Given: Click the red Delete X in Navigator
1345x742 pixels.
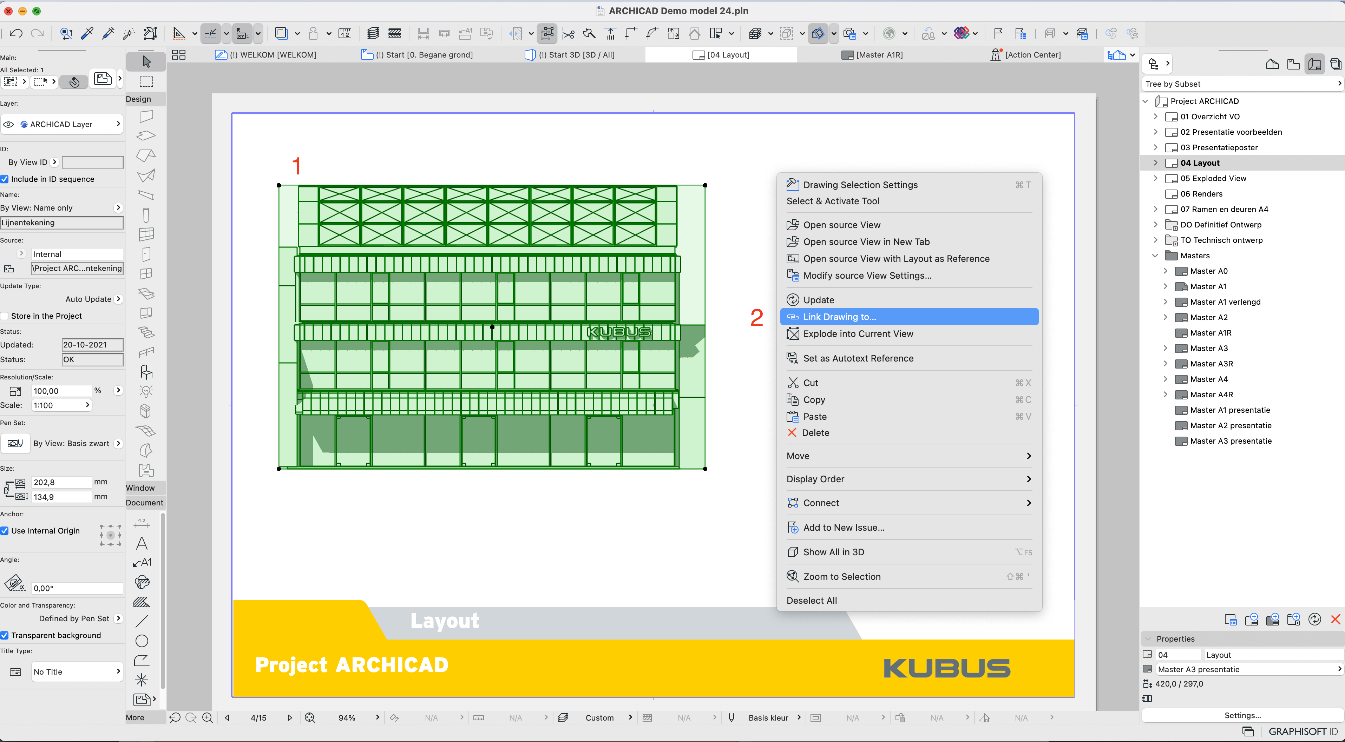Looking at the screenshot, I should point(1335,620).
